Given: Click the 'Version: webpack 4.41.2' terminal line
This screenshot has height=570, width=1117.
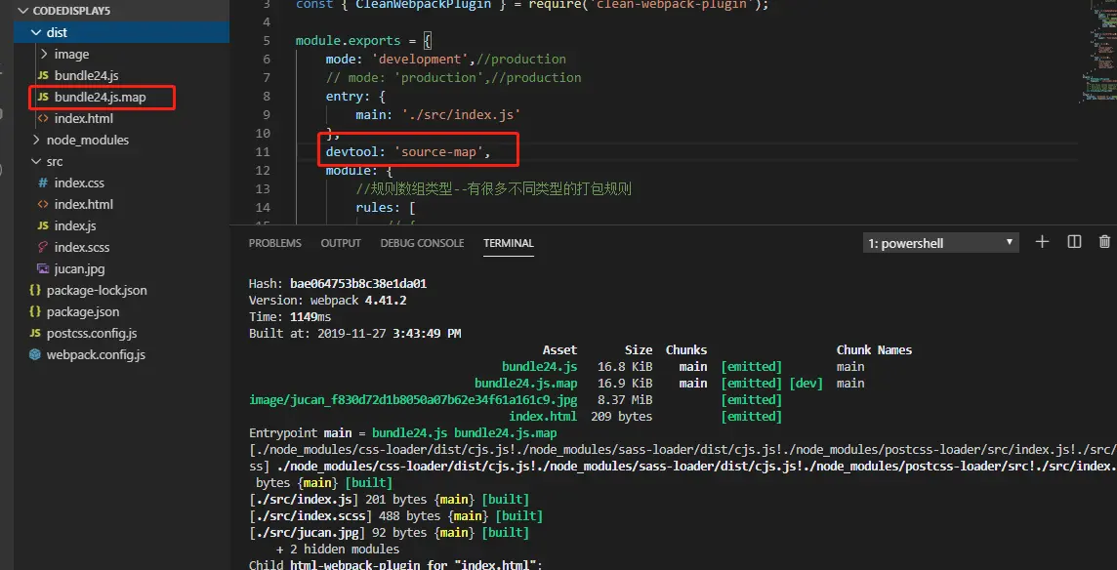Looking at the screenshot, I should (x=328, y=301).
